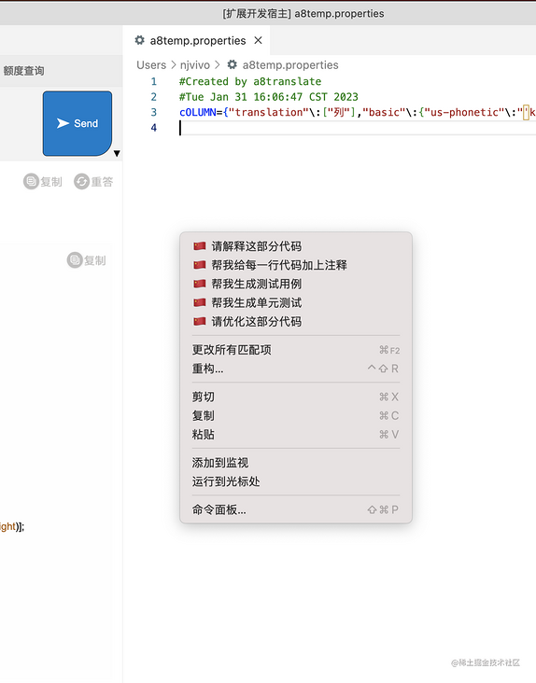The image size is (536, 683).
Task: Click the lower 复制 copy icon
Action: (x=75, y=260)
